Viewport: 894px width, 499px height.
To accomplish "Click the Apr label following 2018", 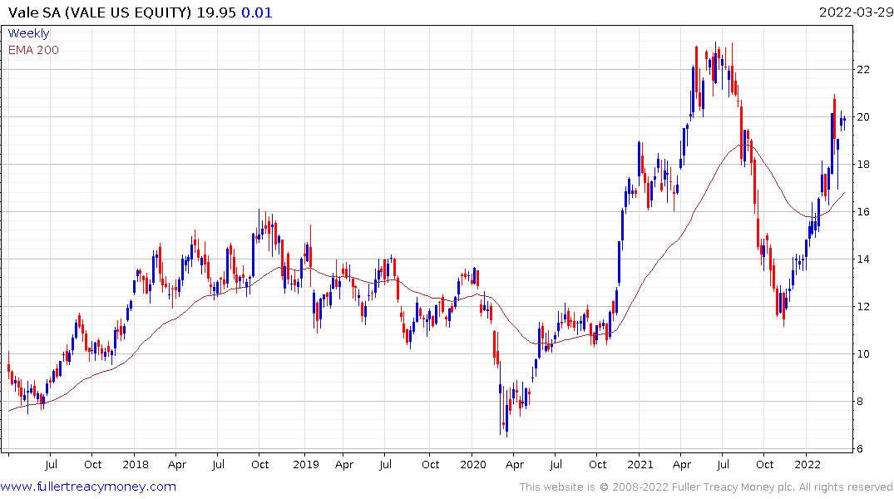I will [x=177, y=465].
